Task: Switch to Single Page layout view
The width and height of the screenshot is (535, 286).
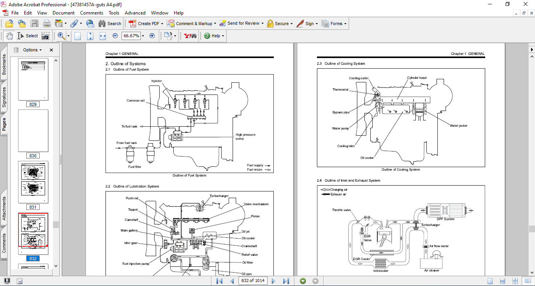Action: (x=490, y=281)
